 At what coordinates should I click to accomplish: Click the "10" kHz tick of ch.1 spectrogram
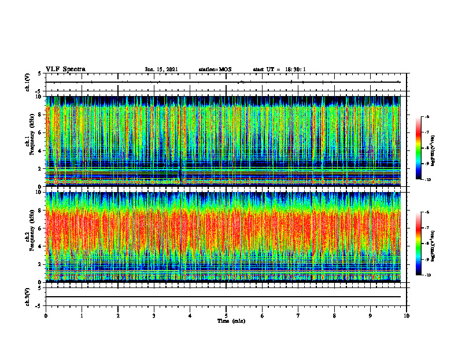point(40,97)
